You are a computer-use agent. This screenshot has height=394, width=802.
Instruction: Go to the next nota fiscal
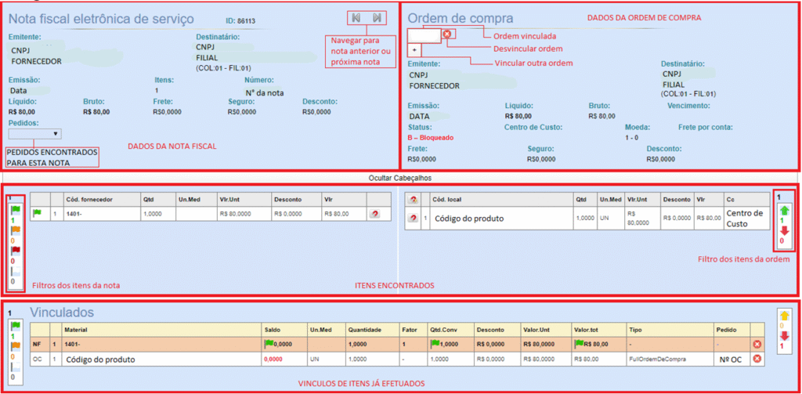click(x=378, y=17)
